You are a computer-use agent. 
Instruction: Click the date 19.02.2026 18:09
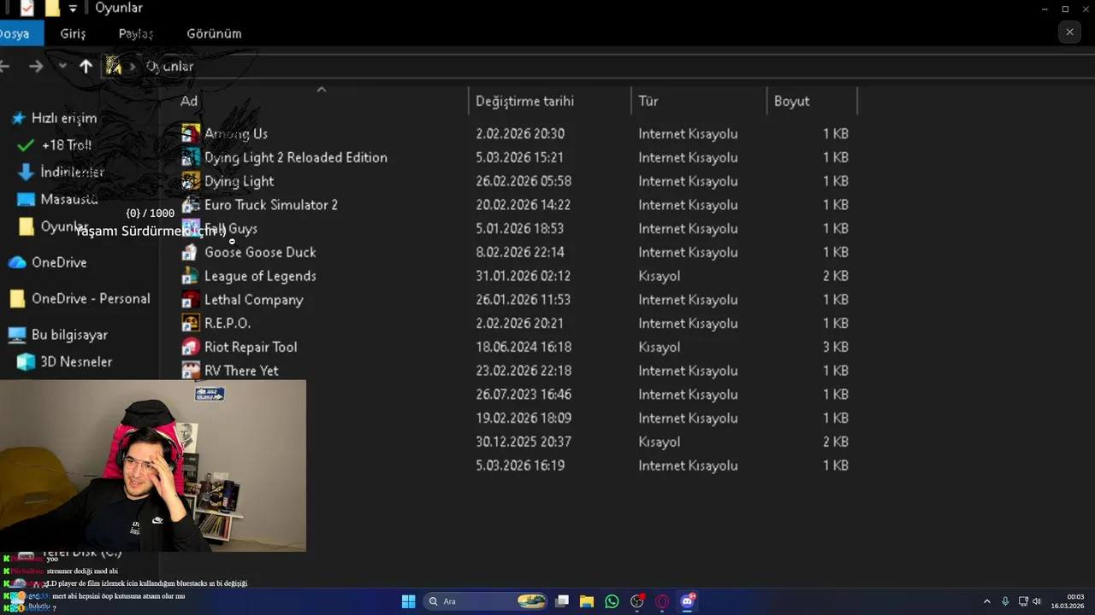524,419
